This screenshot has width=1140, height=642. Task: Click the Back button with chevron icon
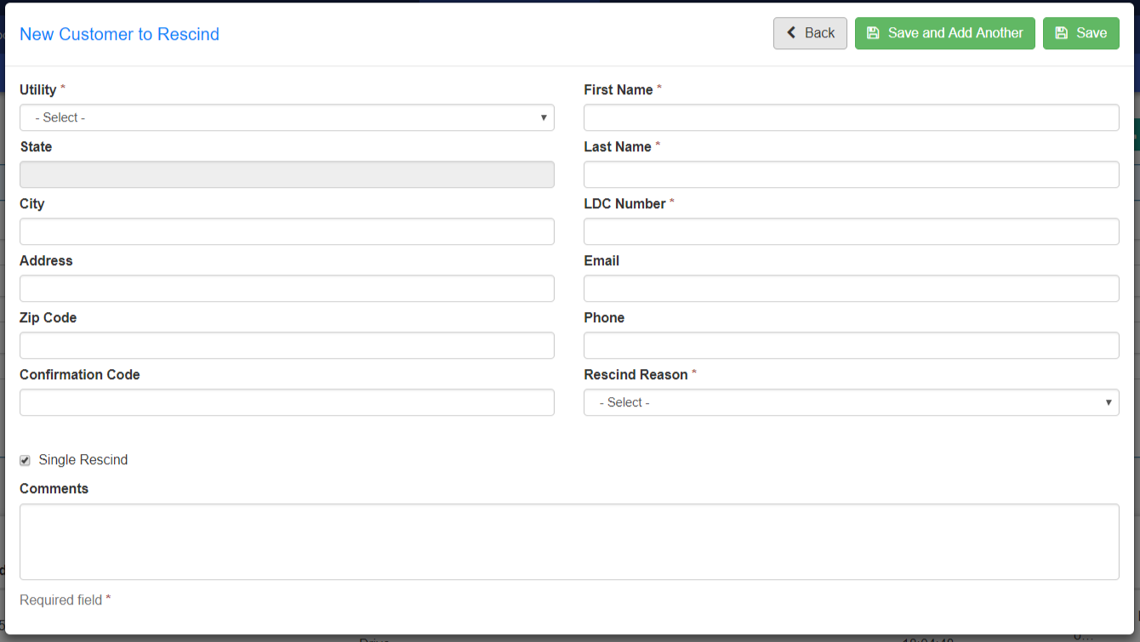point(810,33)
